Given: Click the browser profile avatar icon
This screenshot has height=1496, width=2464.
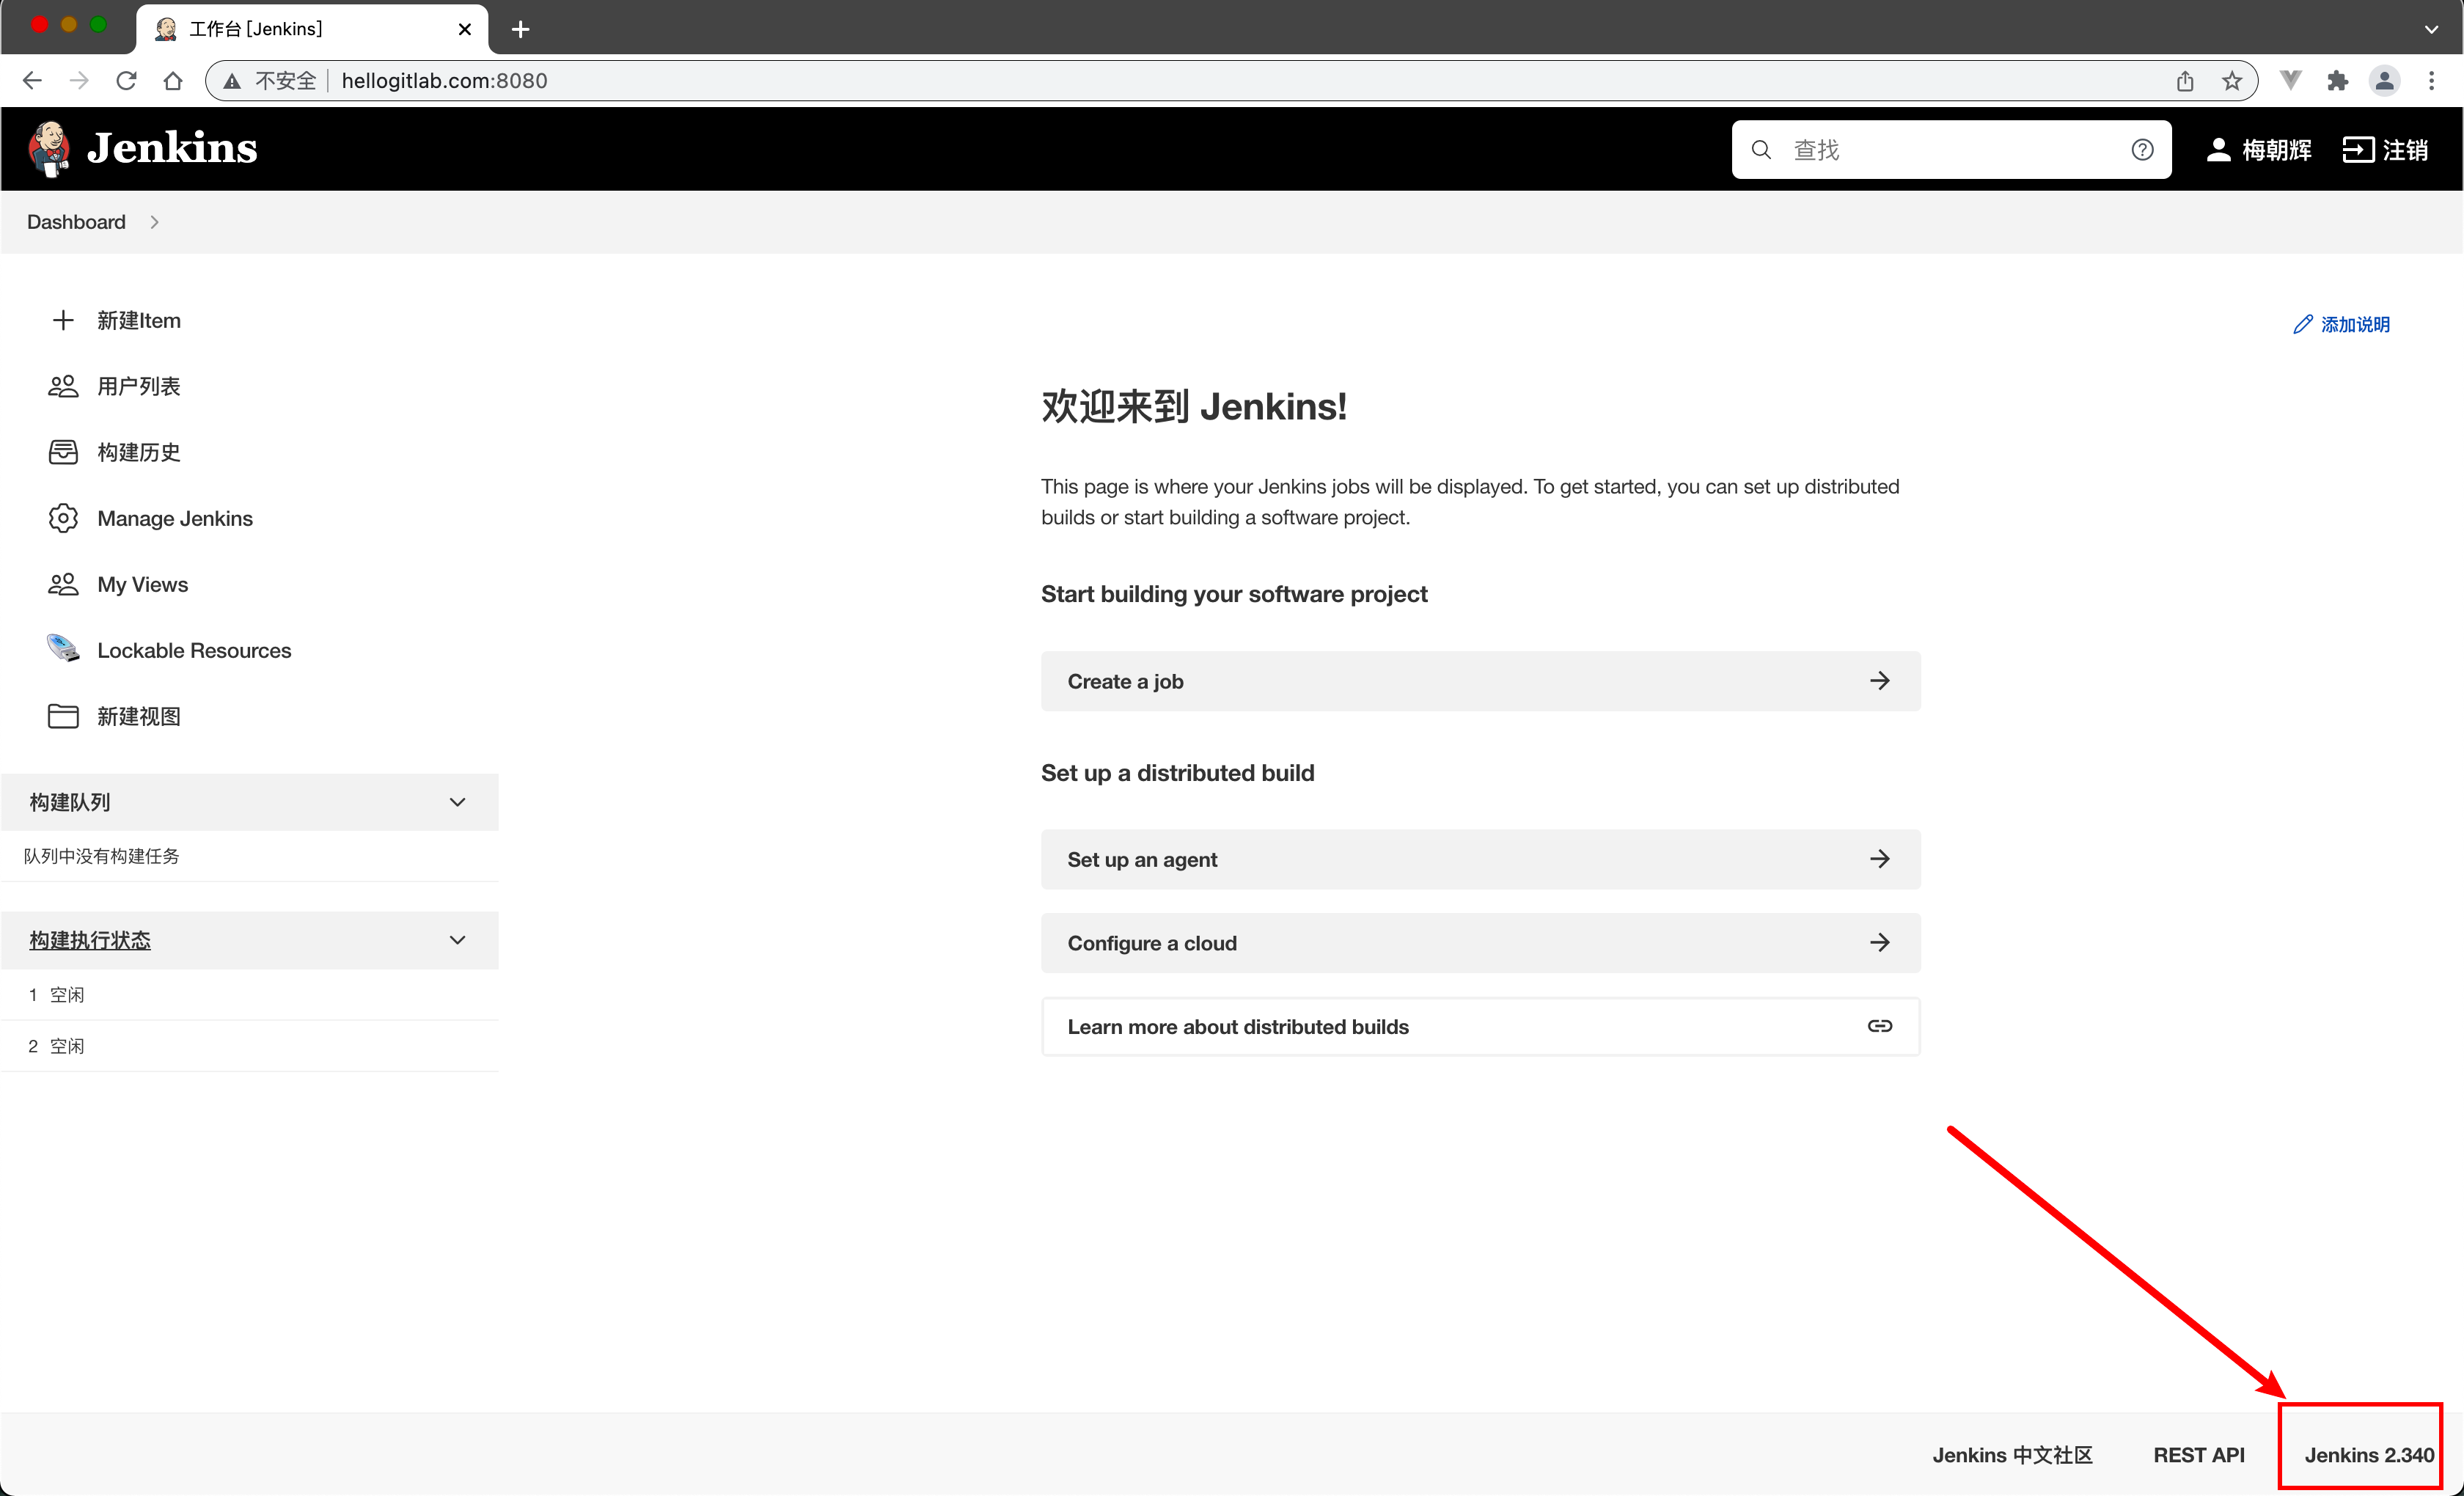Looking at the screenshot, I should pos(2384,81).
